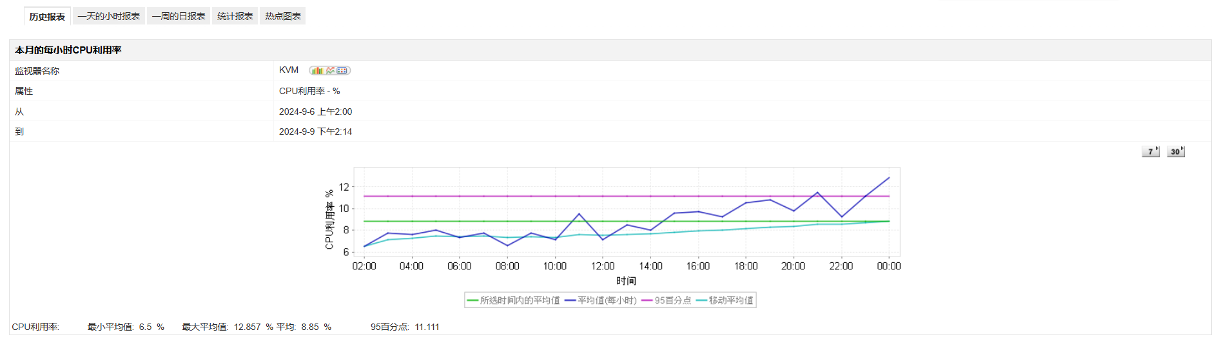The height and width of the screenshot is (339, 1219).
Task: Click the 22:00 x-axis tick label
Action: click(x=841, y=266)
